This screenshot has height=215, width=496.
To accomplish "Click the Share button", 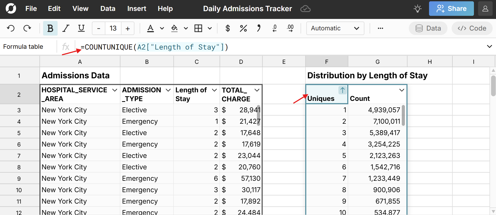I will [x=451, y=9].
